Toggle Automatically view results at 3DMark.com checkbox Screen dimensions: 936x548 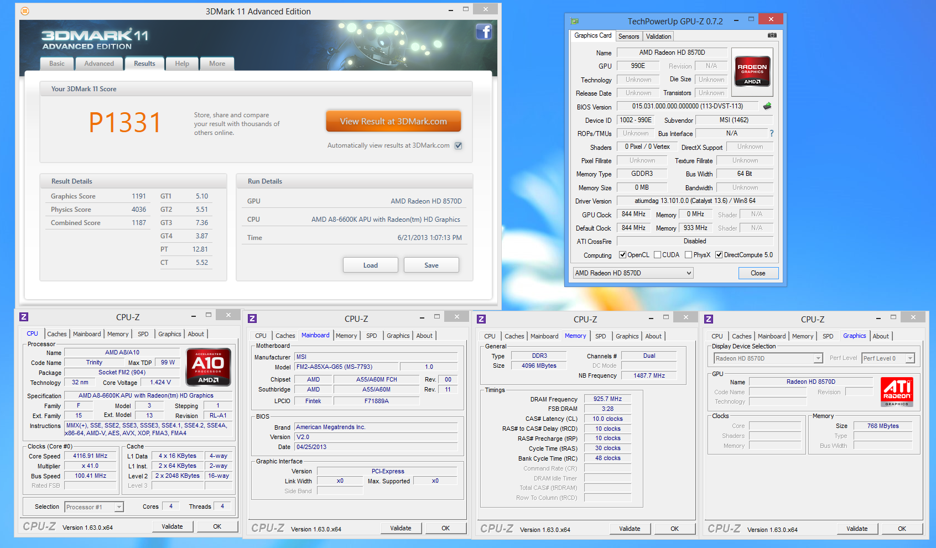pos(458,145)
